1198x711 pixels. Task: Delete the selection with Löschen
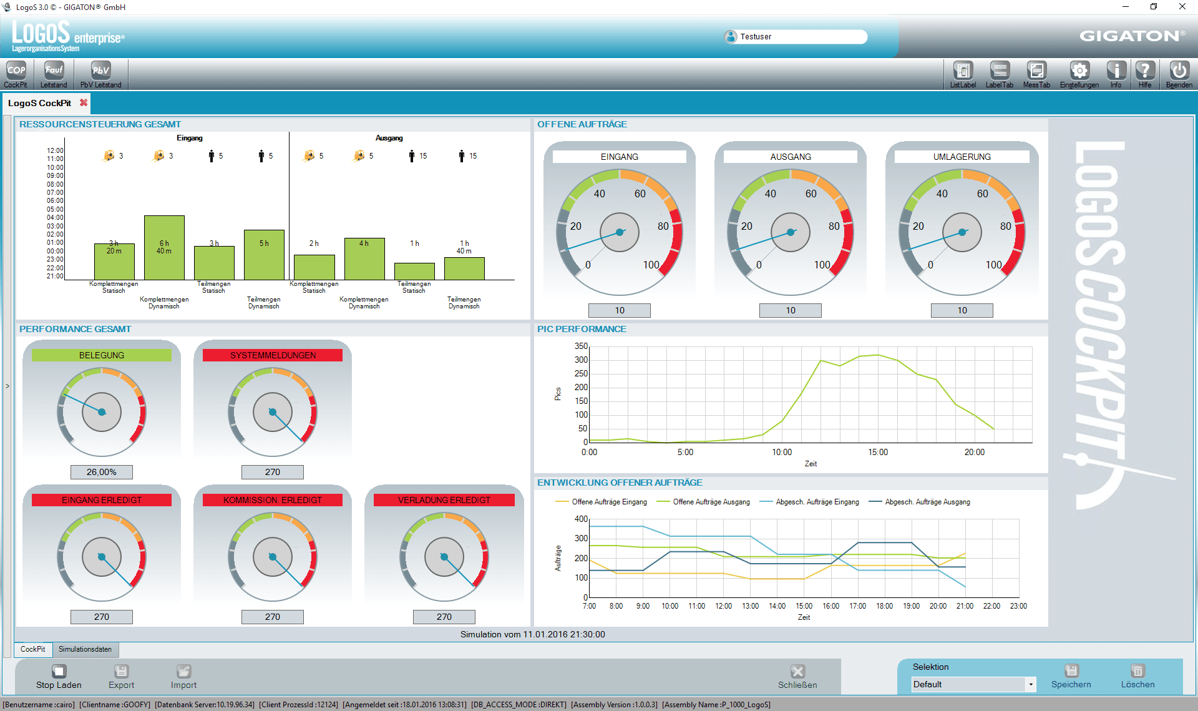click(x=1137, y=671)
